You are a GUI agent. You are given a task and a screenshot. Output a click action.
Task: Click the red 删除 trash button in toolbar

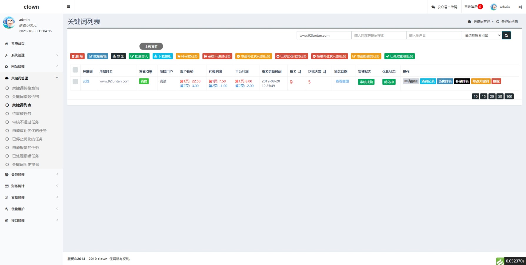pyautogui.click(x=77, y=56)
